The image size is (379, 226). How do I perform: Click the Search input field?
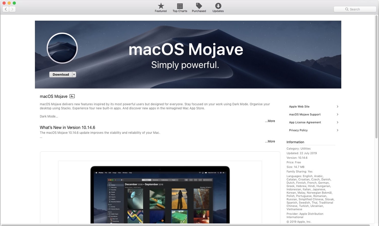coord(355,9)
